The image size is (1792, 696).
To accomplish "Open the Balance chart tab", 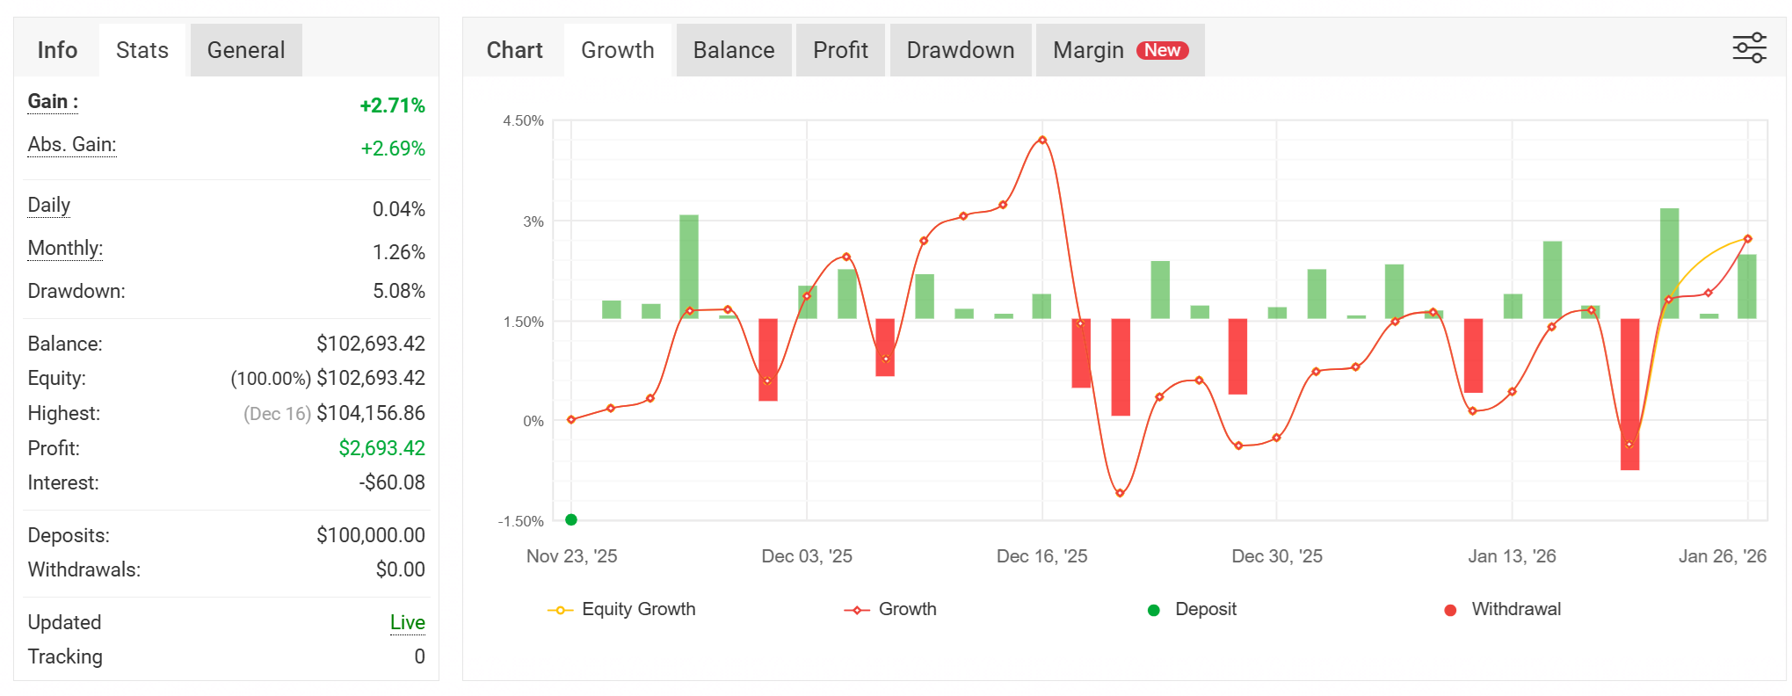I will [x=734, y=50].
